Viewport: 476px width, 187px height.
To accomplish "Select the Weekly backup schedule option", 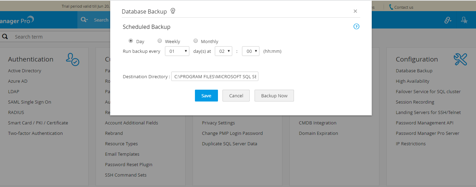I will click(160, 41).
